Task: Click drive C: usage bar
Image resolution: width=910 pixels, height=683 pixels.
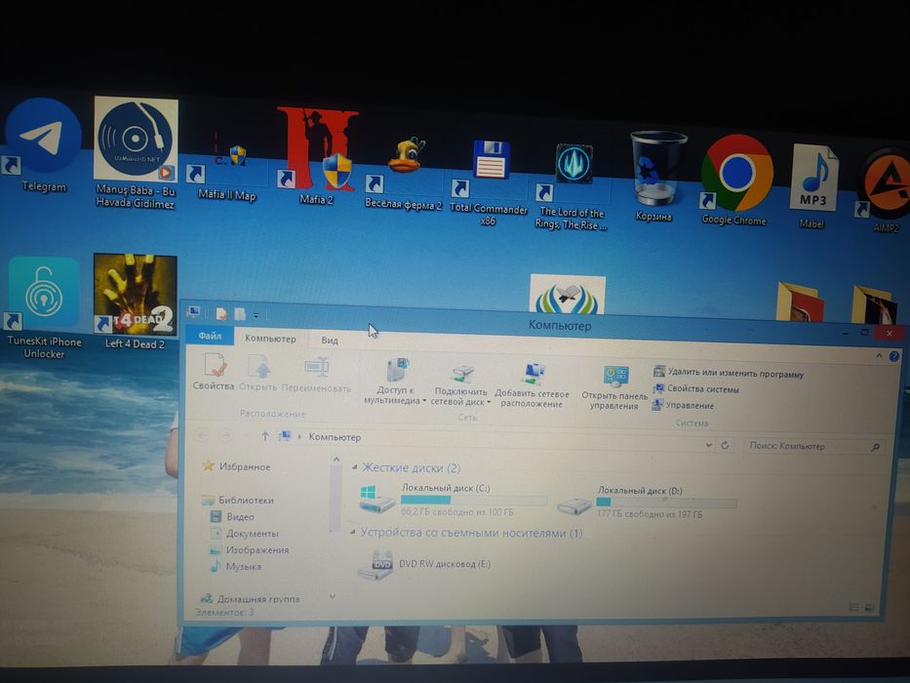Action: (474, 500)
